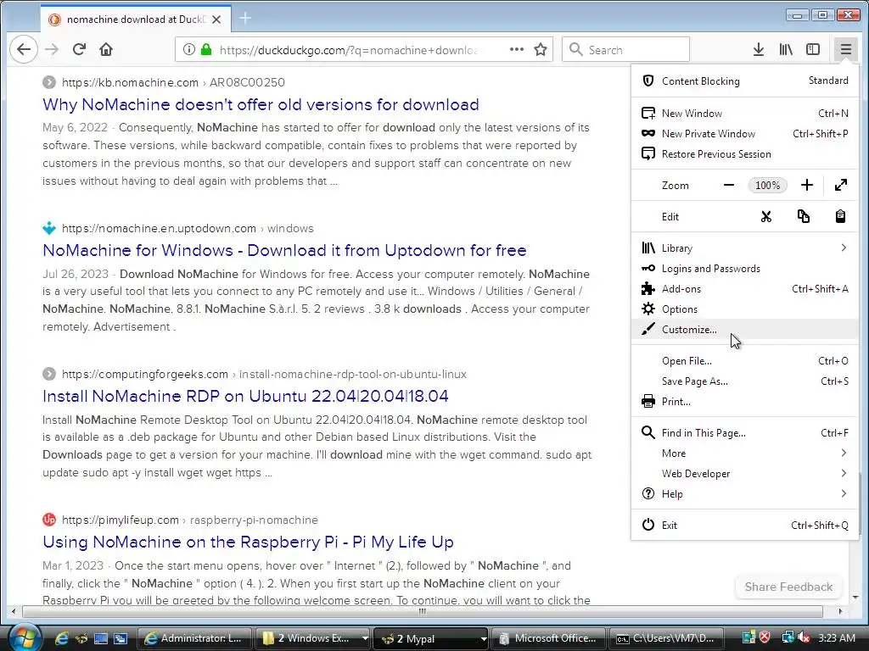Choose Print... from the menu
869x651 pixels.
[x=745, y=401]
